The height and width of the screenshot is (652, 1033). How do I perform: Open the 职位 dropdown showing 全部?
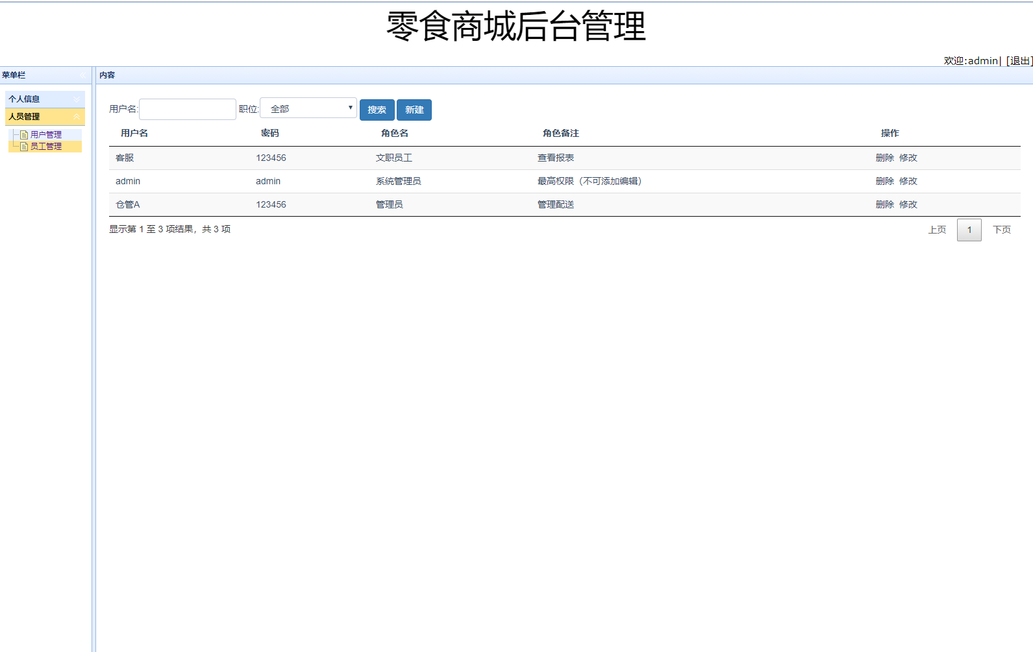tap(308, 108)
